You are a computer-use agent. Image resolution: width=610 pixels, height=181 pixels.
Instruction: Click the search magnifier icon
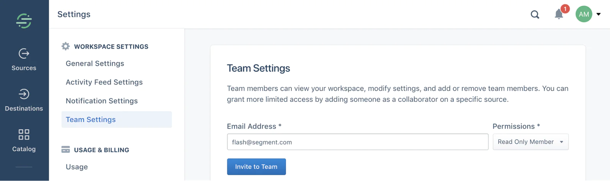coord(535,14)
